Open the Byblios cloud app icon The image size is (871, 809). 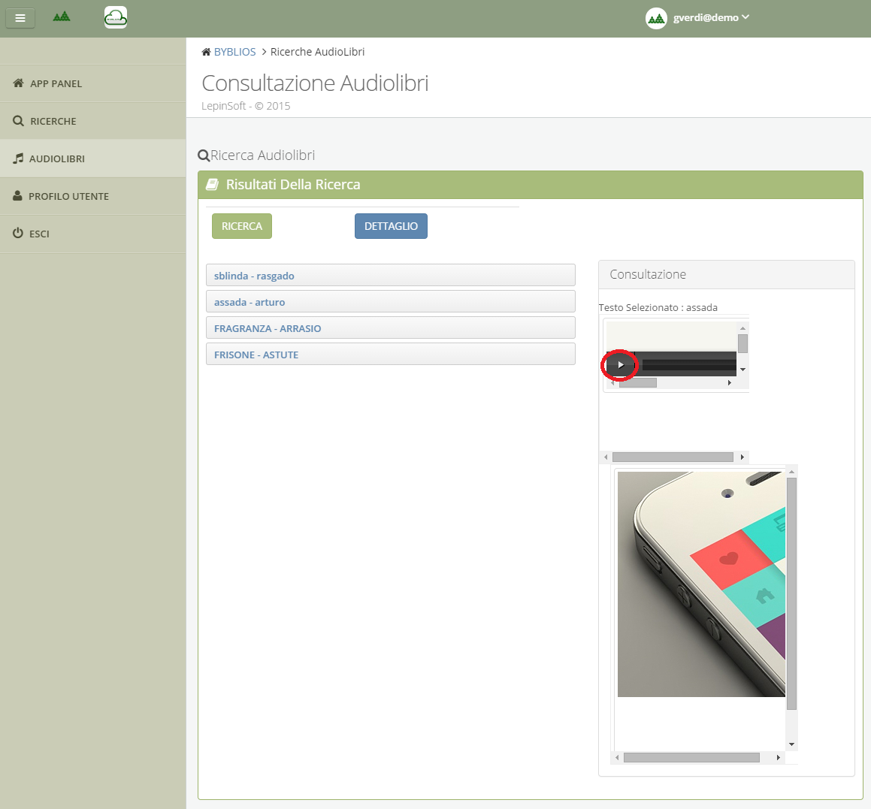click(116, 17)
